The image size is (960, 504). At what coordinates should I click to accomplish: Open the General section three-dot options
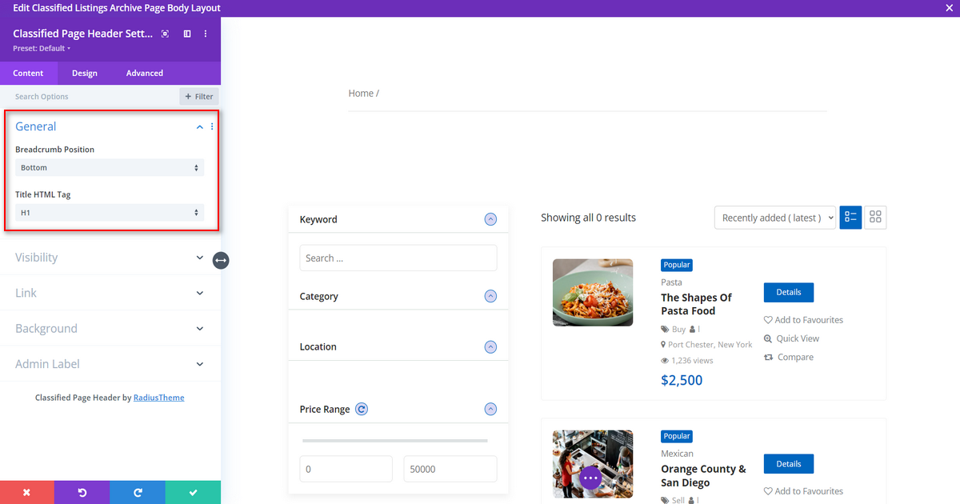click(212, 126)
